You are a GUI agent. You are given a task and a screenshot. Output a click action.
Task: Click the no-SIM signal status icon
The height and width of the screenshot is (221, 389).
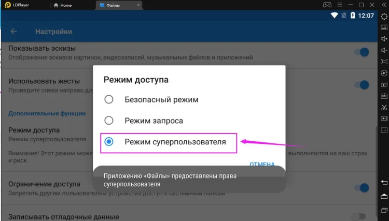pyautogui.click(x=344, y=16)
